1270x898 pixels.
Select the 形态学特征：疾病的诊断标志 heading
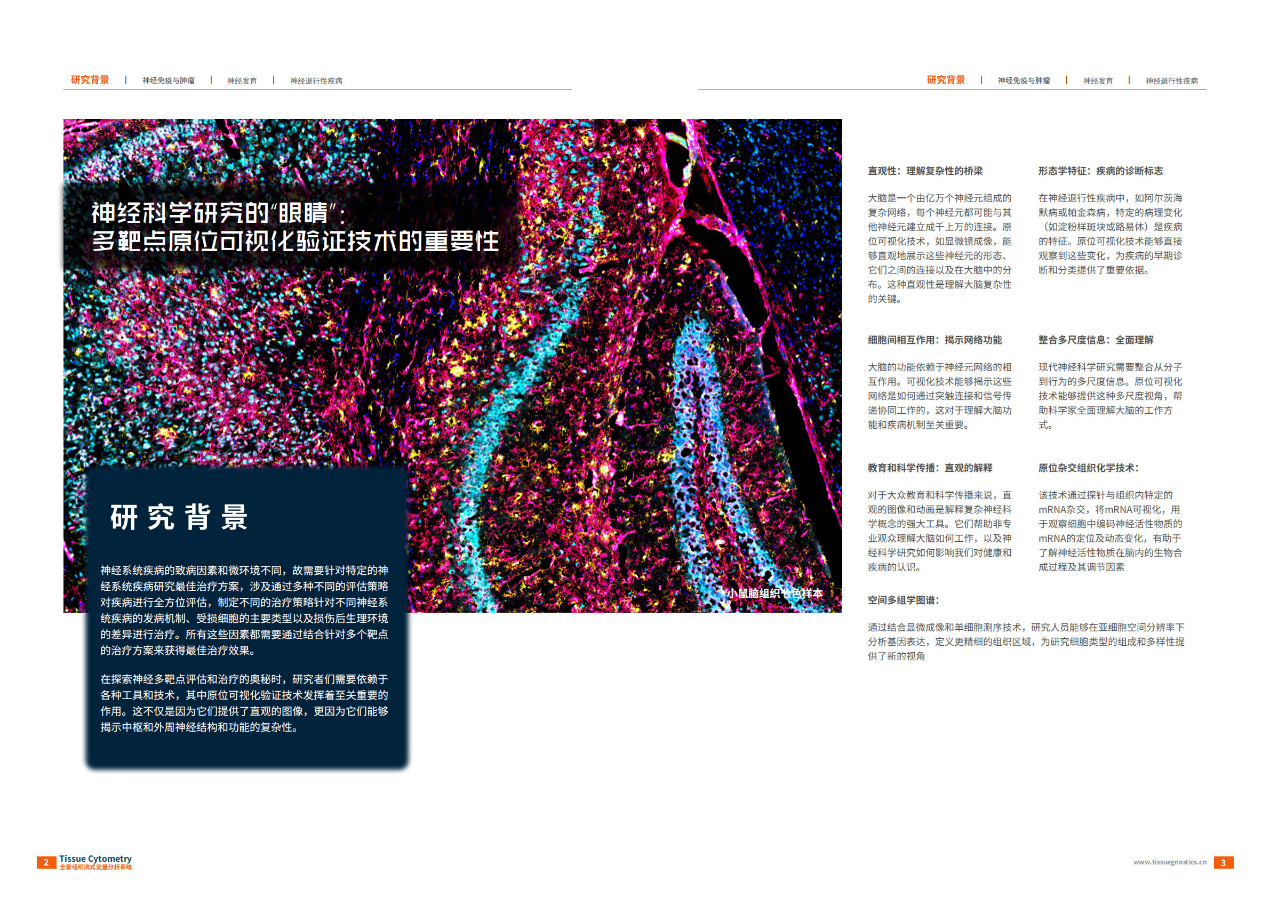pyautogui.click(x=1100, y=171)
